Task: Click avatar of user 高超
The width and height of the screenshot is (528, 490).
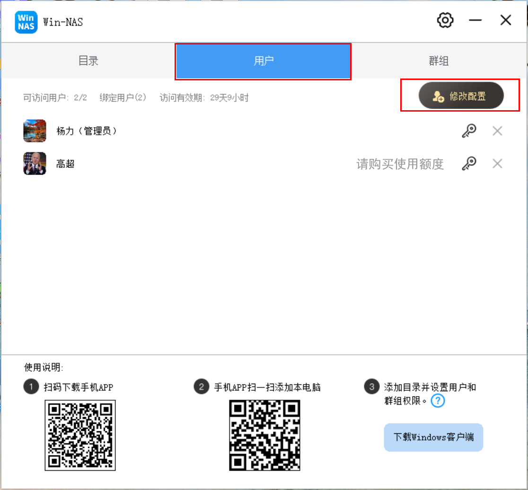Action: pos(35,164)
